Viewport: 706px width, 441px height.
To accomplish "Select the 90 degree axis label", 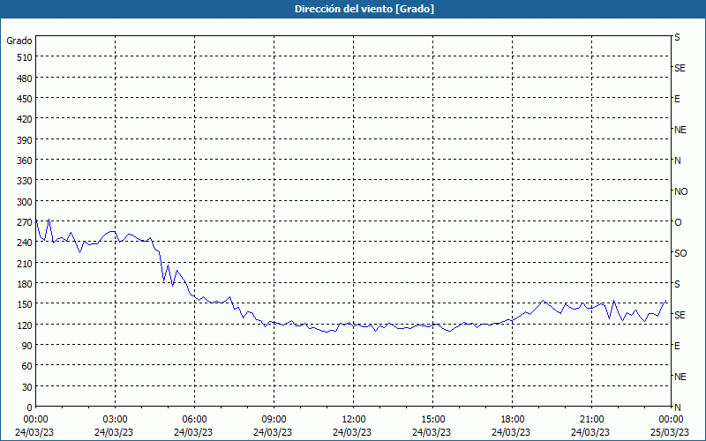I will click(27, 346).
